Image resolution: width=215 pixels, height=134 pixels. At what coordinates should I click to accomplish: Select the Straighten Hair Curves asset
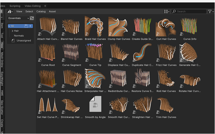142,107
